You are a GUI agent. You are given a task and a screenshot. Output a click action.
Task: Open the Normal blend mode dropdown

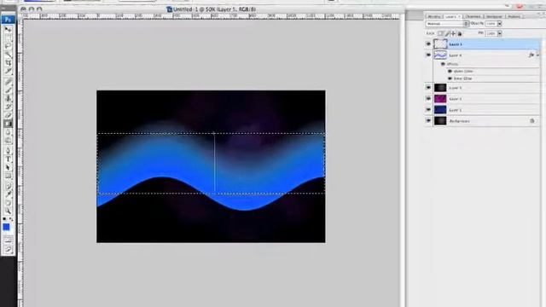coord(447,24)
